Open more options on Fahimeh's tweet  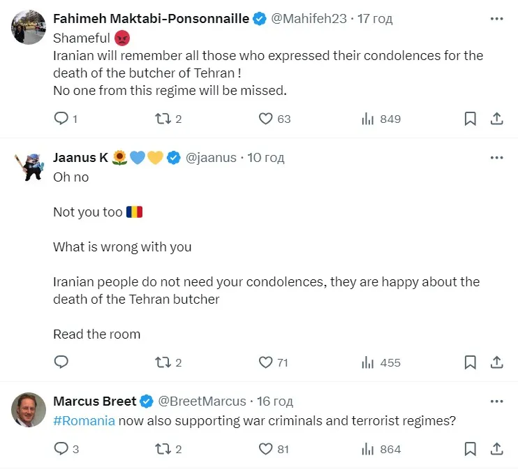click(x=496, y=19)
